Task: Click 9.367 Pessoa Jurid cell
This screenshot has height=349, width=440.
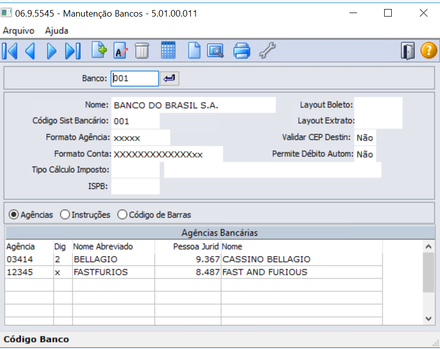Action: [x=188, y=259]
